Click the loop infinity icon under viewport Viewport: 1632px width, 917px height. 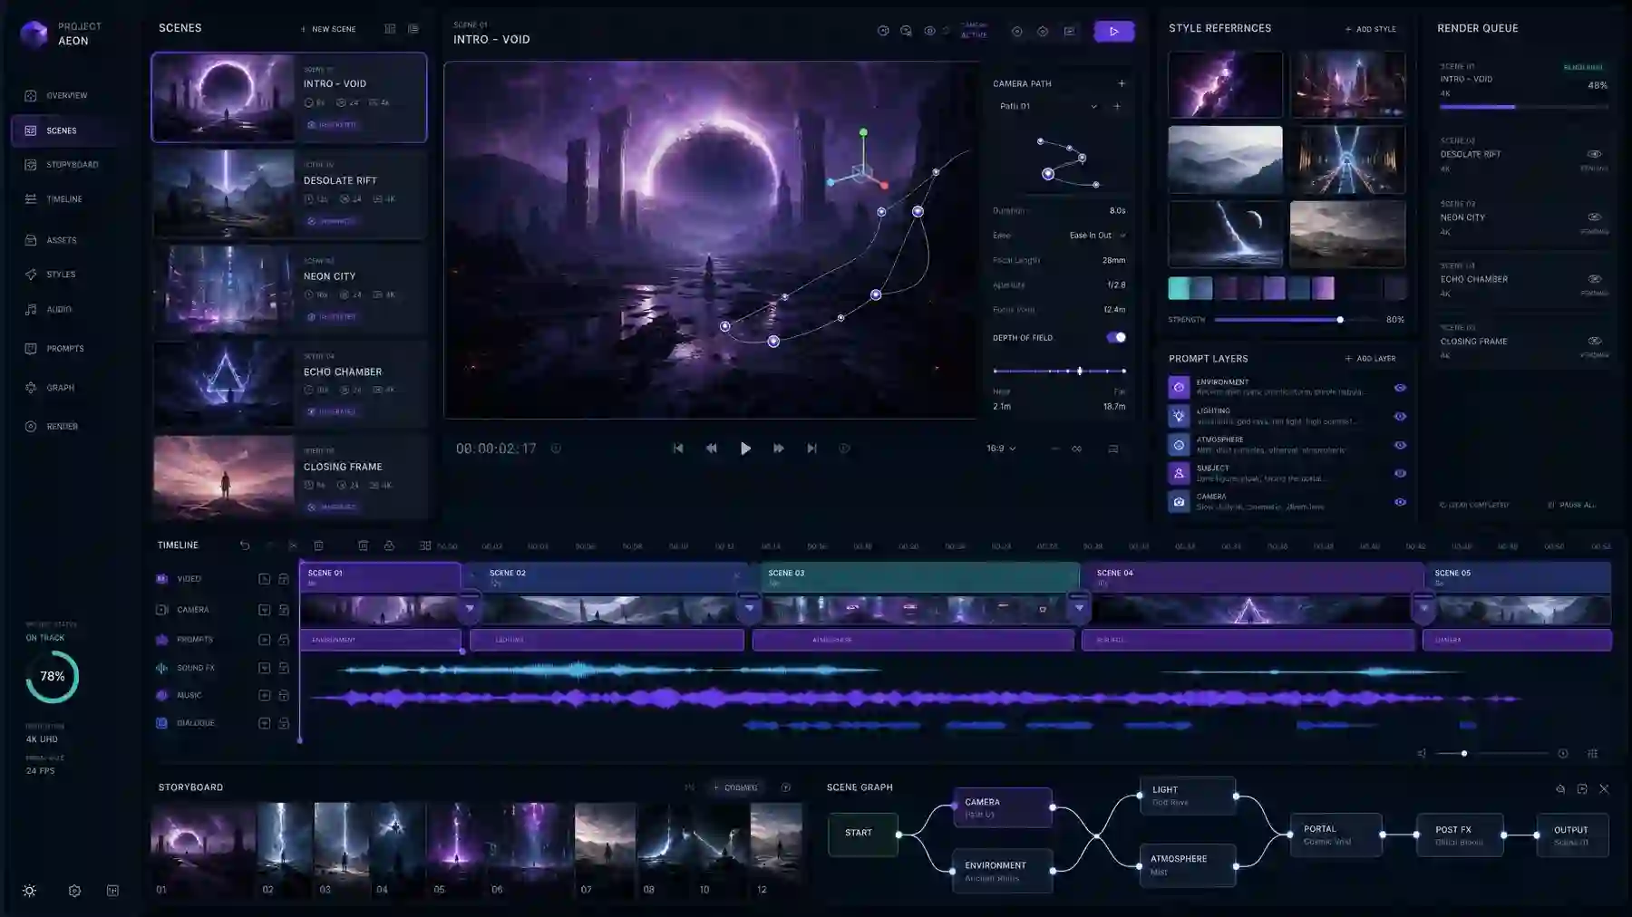pyautogui.click(x=1077, y=449)
